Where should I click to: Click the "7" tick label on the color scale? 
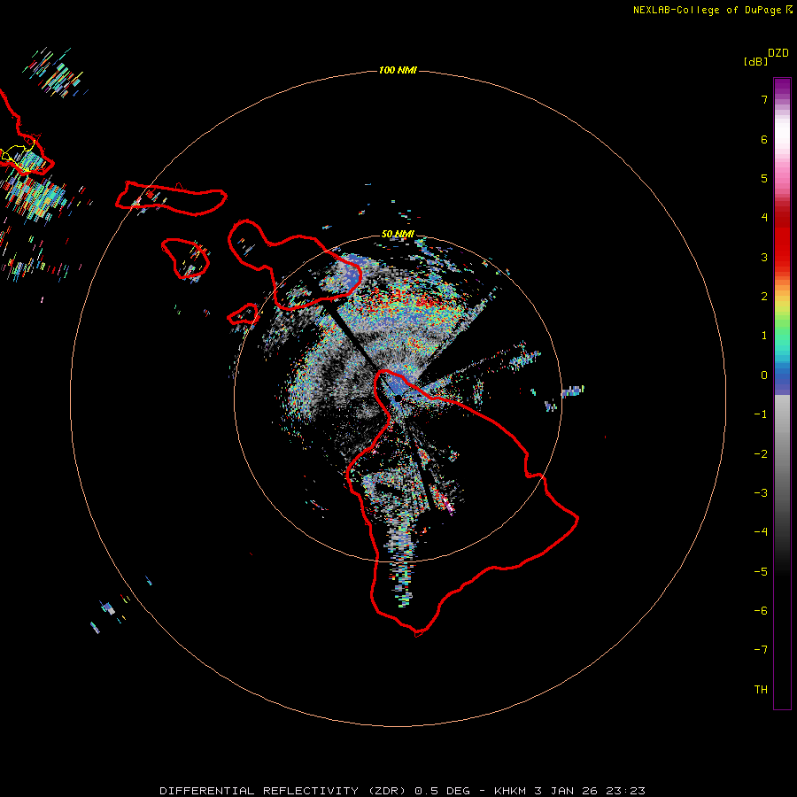(764, 99)
